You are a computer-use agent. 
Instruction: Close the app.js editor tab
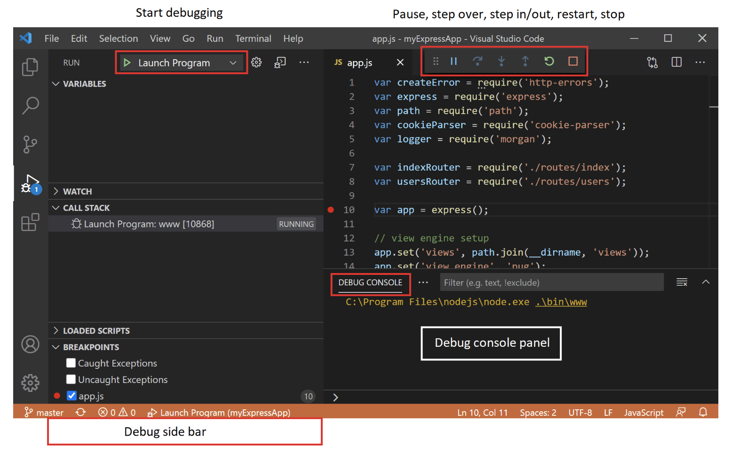pos(400,62)
